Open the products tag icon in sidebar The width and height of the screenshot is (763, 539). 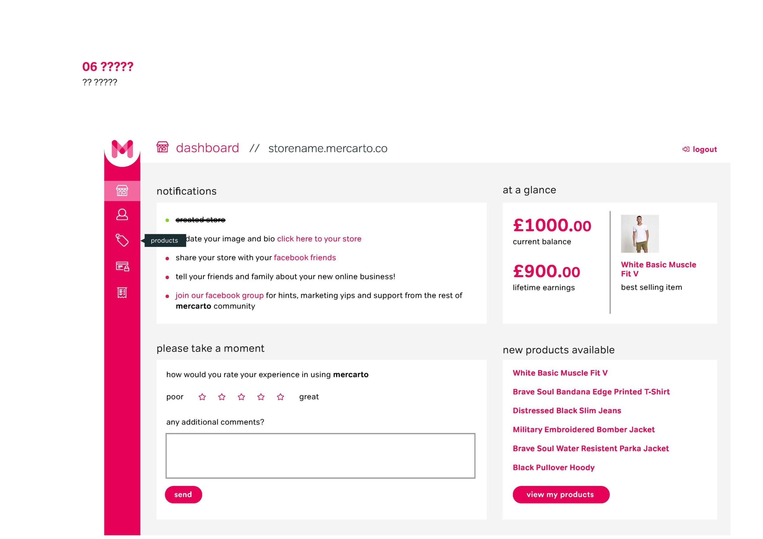point(122,240)
